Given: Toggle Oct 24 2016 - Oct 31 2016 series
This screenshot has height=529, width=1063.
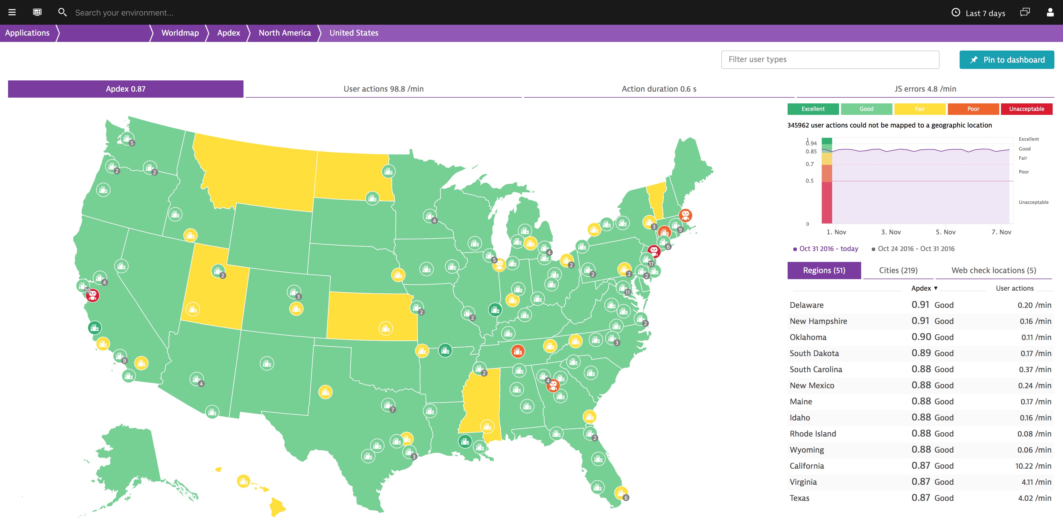Looking at the screenshot, I should pyautogui.click(x=913, y=249).
